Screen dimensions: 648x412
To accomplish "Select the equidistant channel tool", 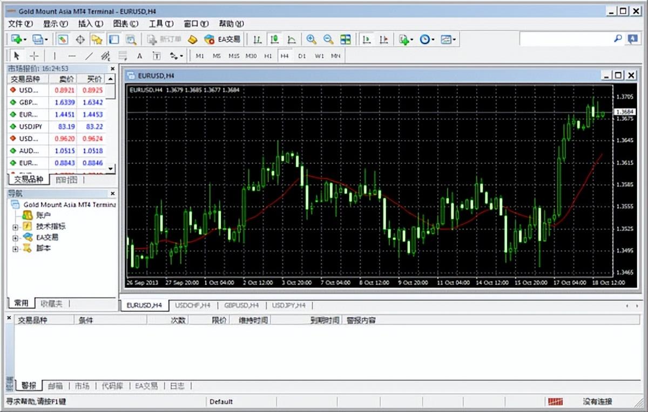I will [106, 56].
